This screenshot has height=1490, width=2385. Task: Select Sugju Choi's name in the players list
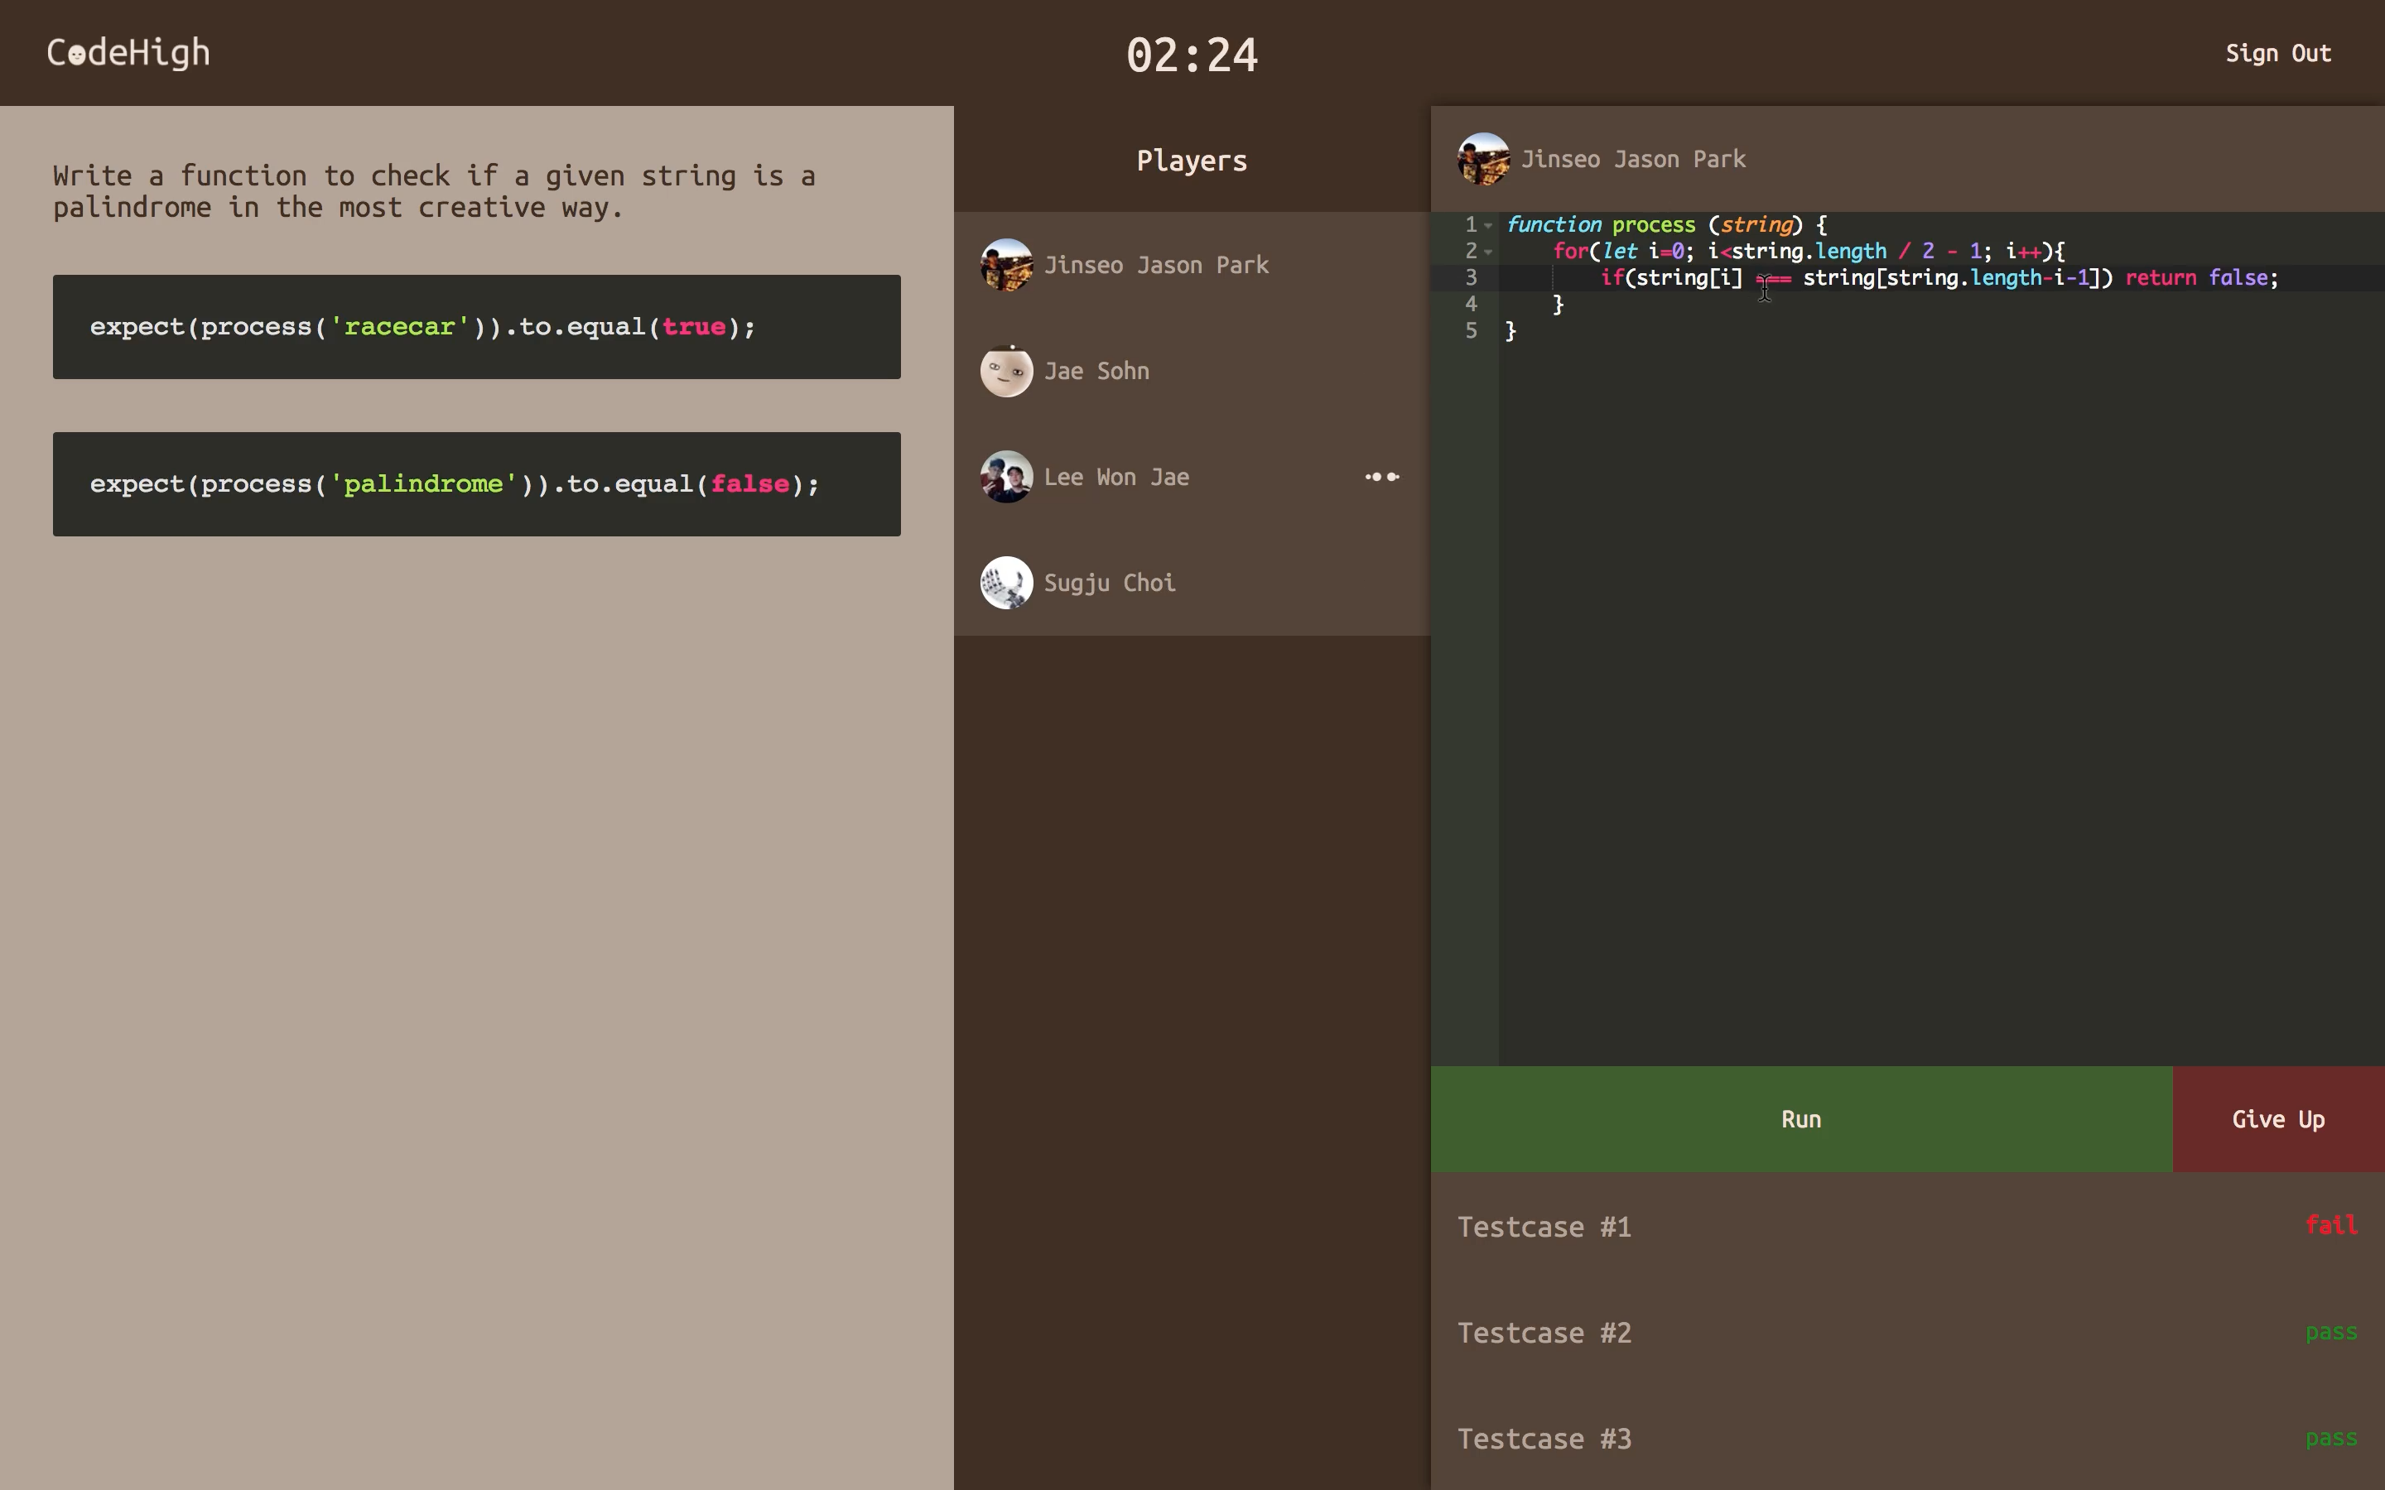tap(1109, 584)
